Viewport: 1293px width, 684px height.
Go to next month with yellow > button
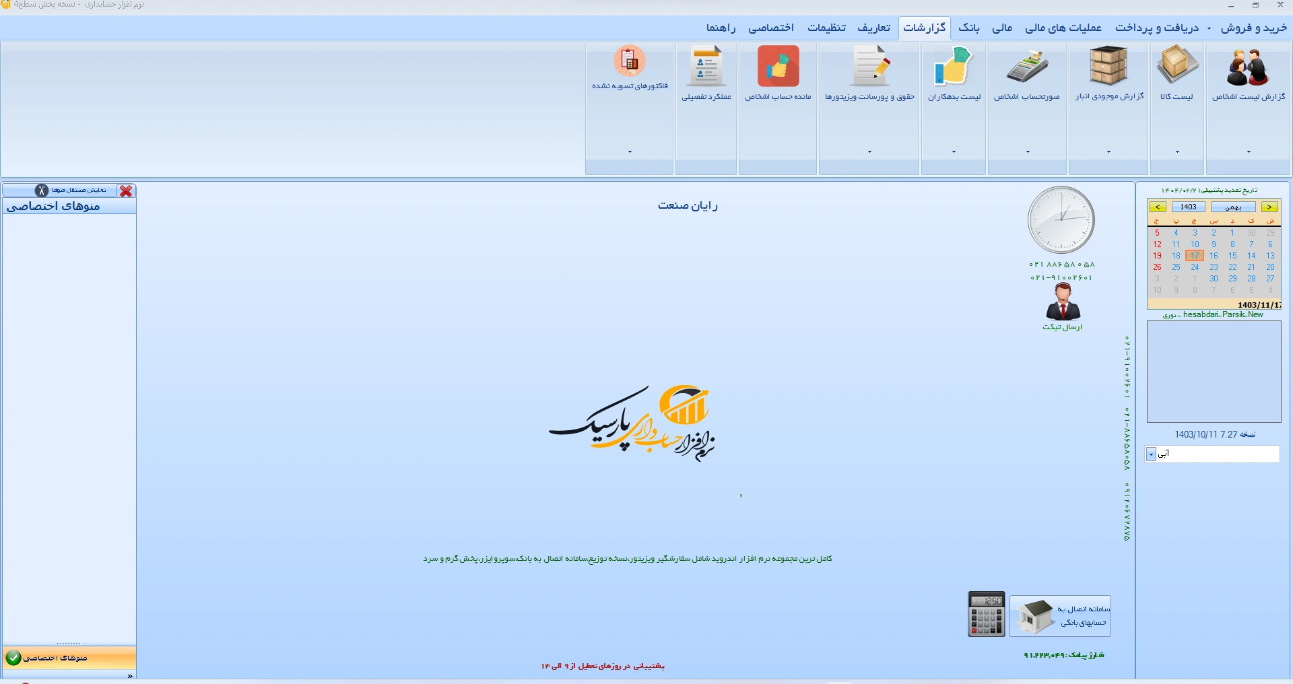click(x=1269, y=207)
